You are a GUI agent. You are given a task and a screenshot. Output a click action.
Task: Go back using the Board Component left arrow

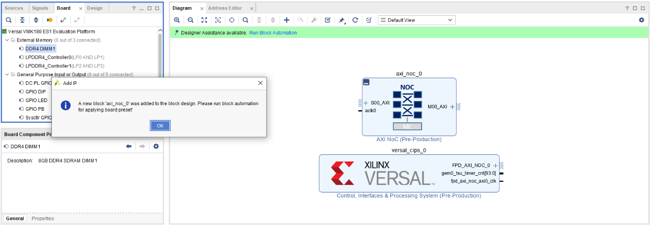click(x=129, y=146)
